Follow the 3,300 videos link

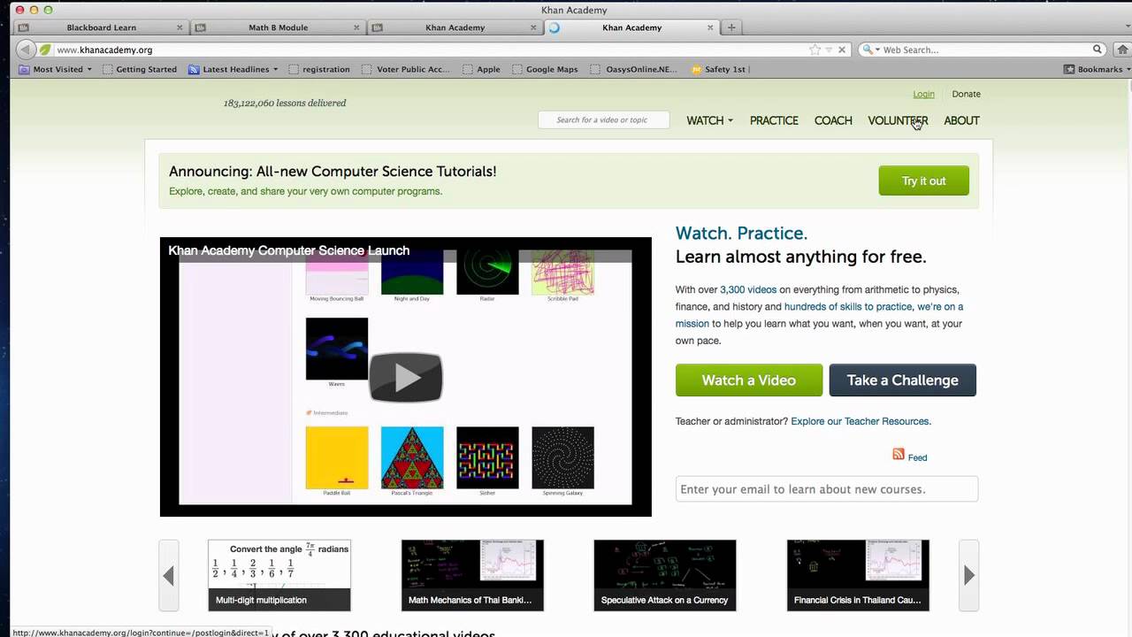[x=748, y=289]
